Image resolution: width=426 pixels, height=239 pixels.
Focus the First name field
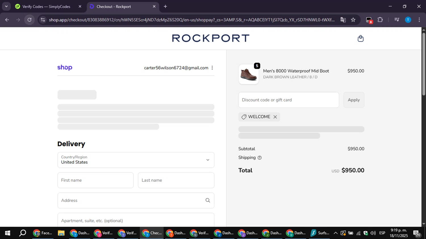pos(95,180)
